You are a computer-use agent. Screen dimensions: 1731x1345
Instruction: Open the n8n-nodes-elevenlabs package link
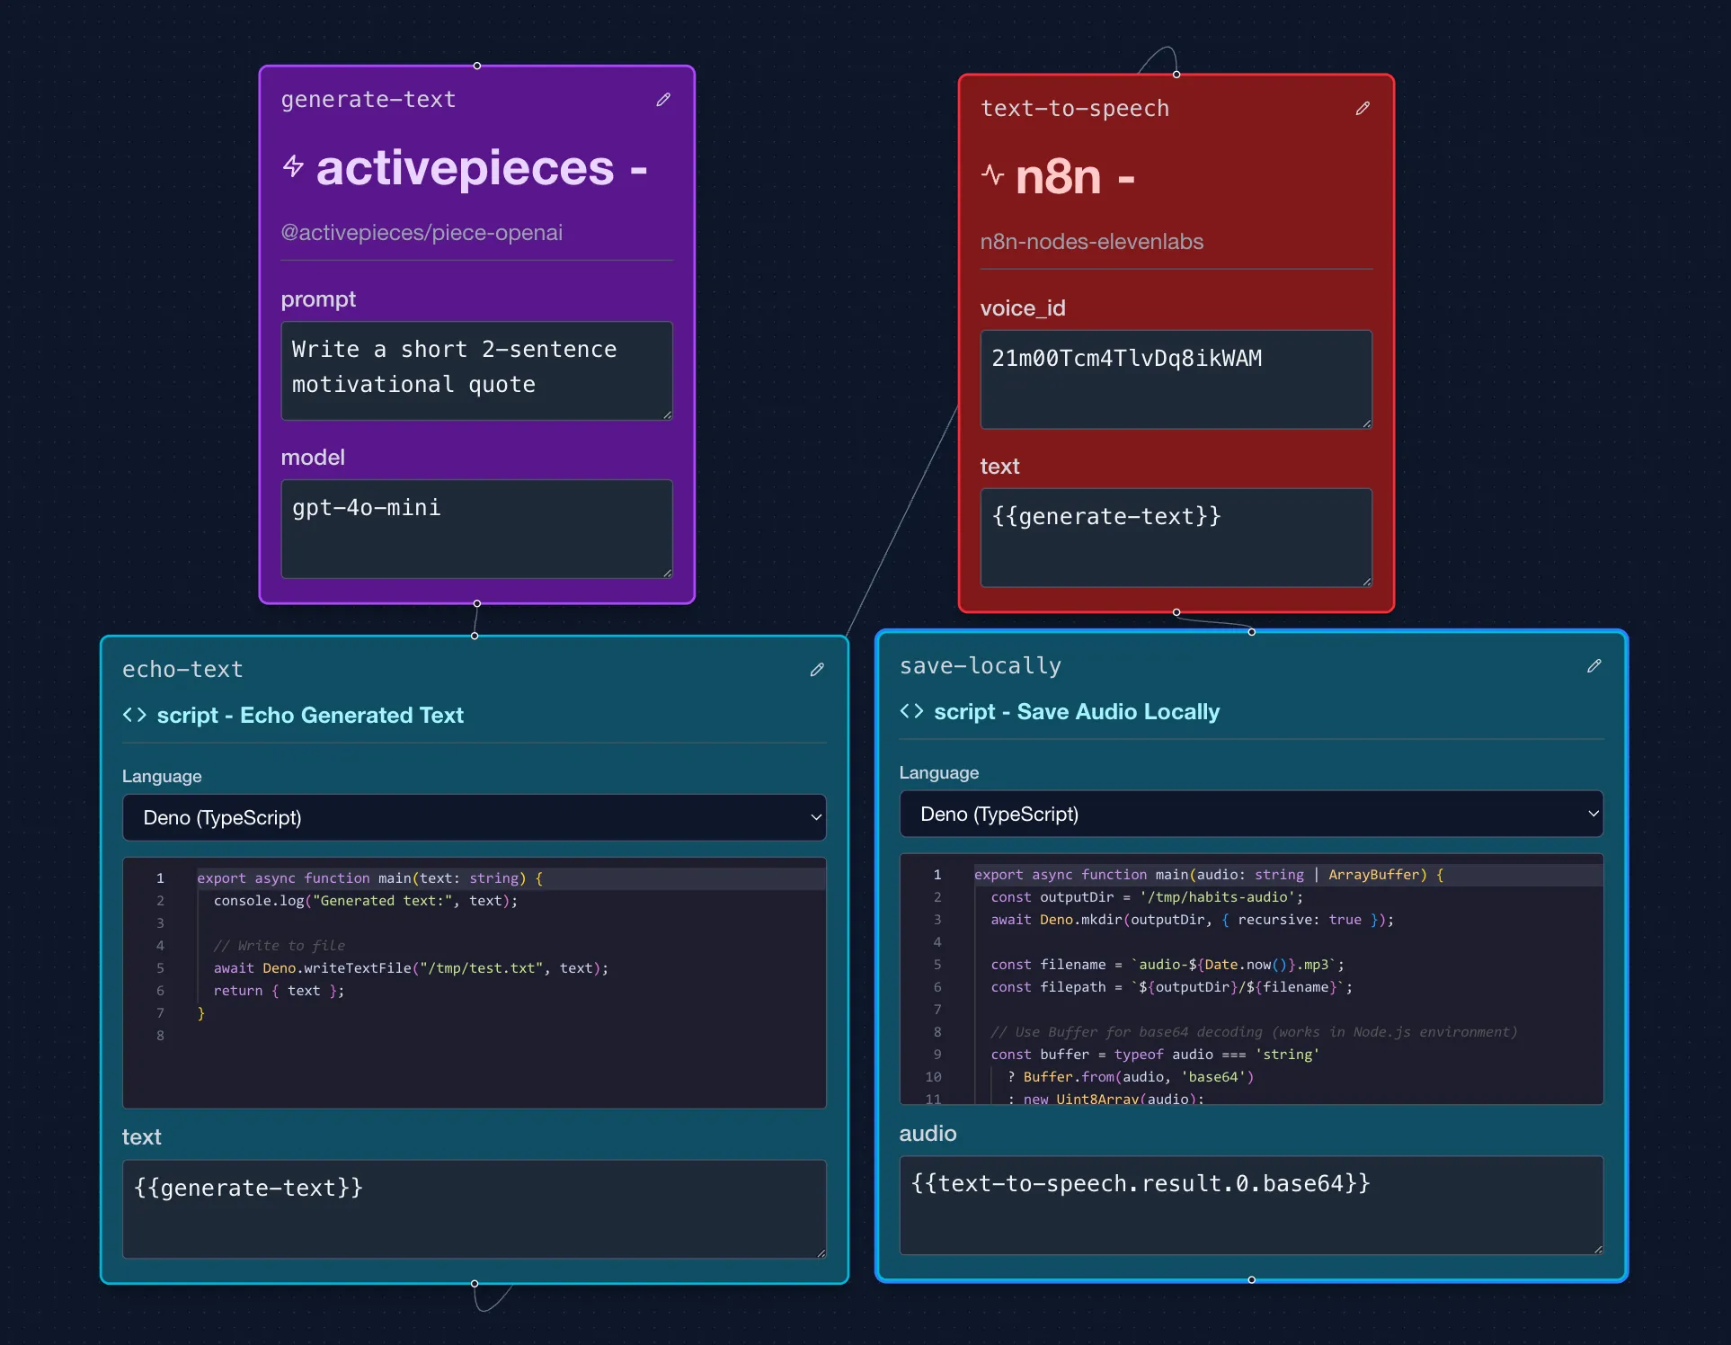point(1092,241)
